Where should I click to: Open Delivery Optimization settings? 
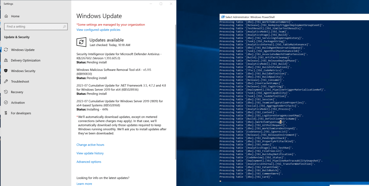[26, 60]
